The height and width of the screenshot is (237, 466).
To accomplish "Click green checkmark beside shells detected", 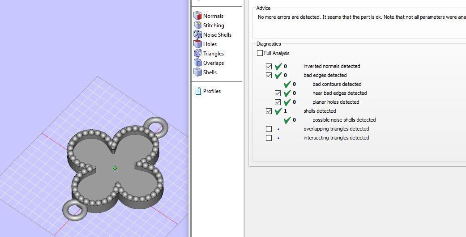I will click(278, 111).
